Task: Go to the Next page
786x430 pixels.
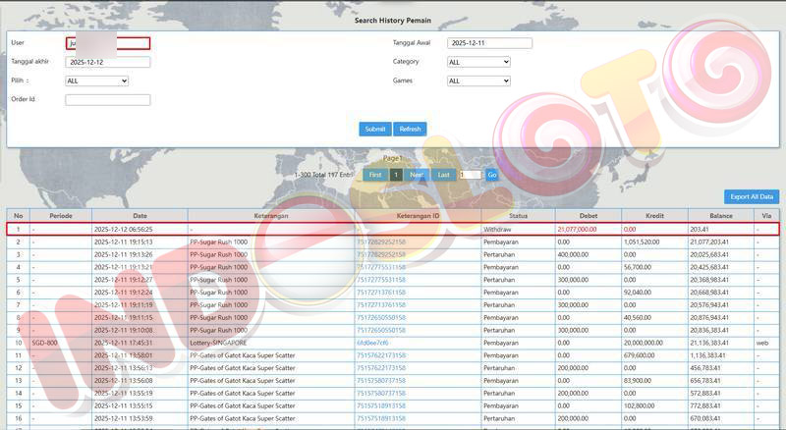Action: (417, 175)
